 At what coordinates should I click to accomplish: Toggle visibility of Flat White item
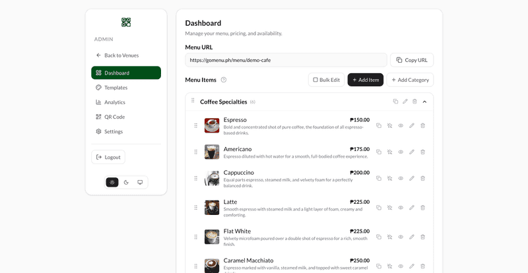[x=401, y=237]
